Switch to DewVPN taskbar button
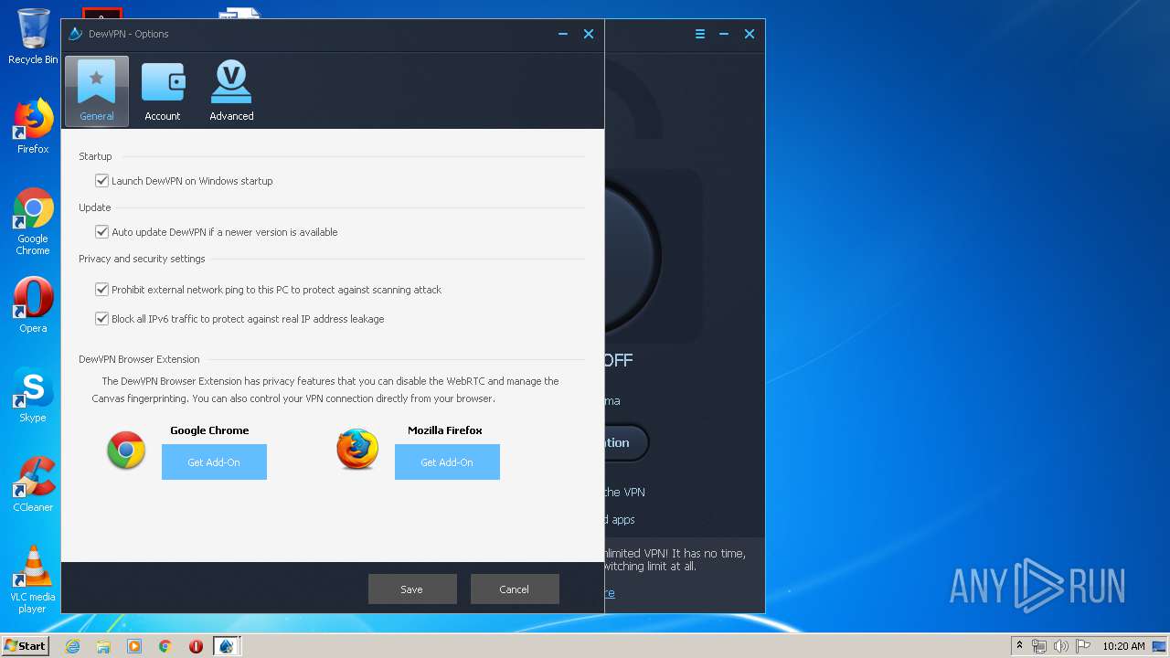The height and width of the screenshot is (658, 1170). pos(226,646)
